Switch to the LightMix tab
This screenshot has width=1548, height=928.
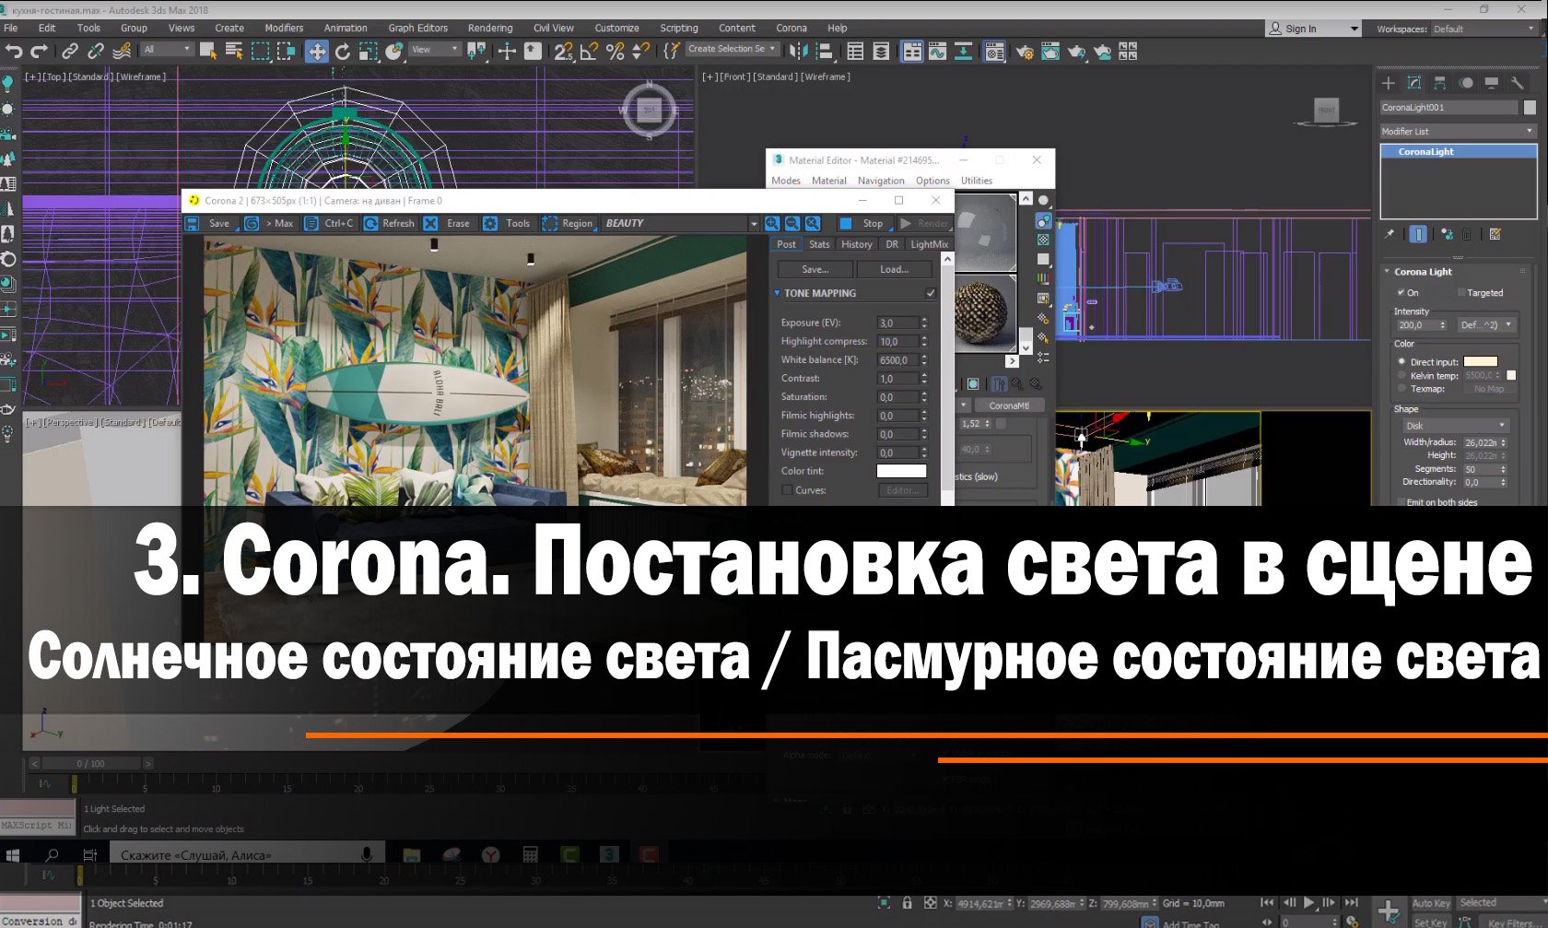tap(928, 243)
